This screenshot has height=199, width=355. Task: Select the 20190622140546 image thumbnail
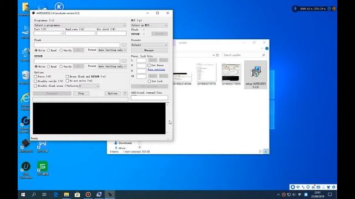(182, 78)
